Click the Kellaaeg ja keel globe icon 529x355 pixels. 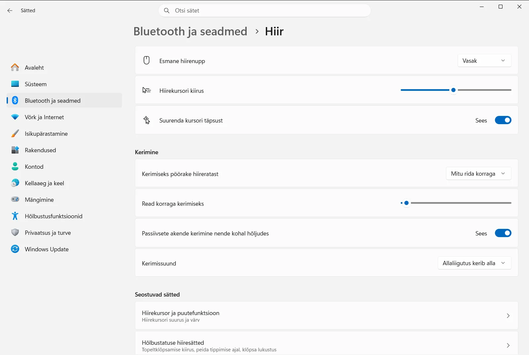tap(15, 183)
